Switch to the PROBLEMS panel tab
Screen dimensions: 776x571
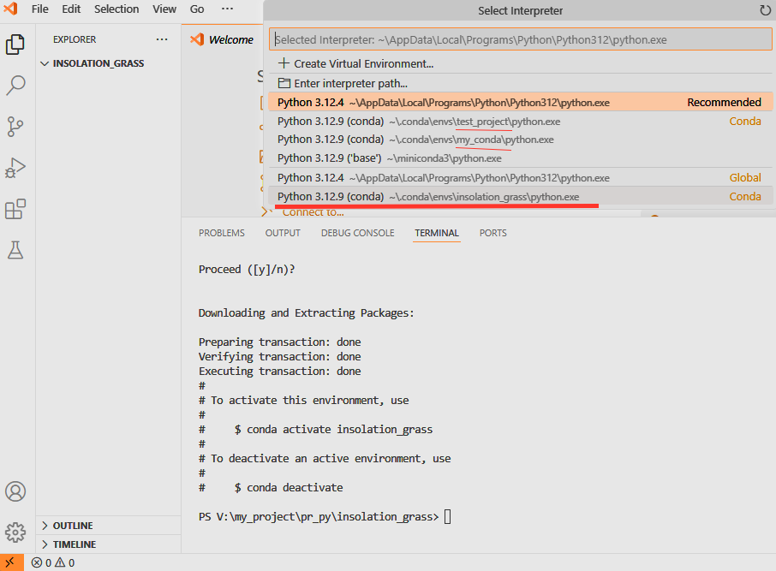pos(221,233)
